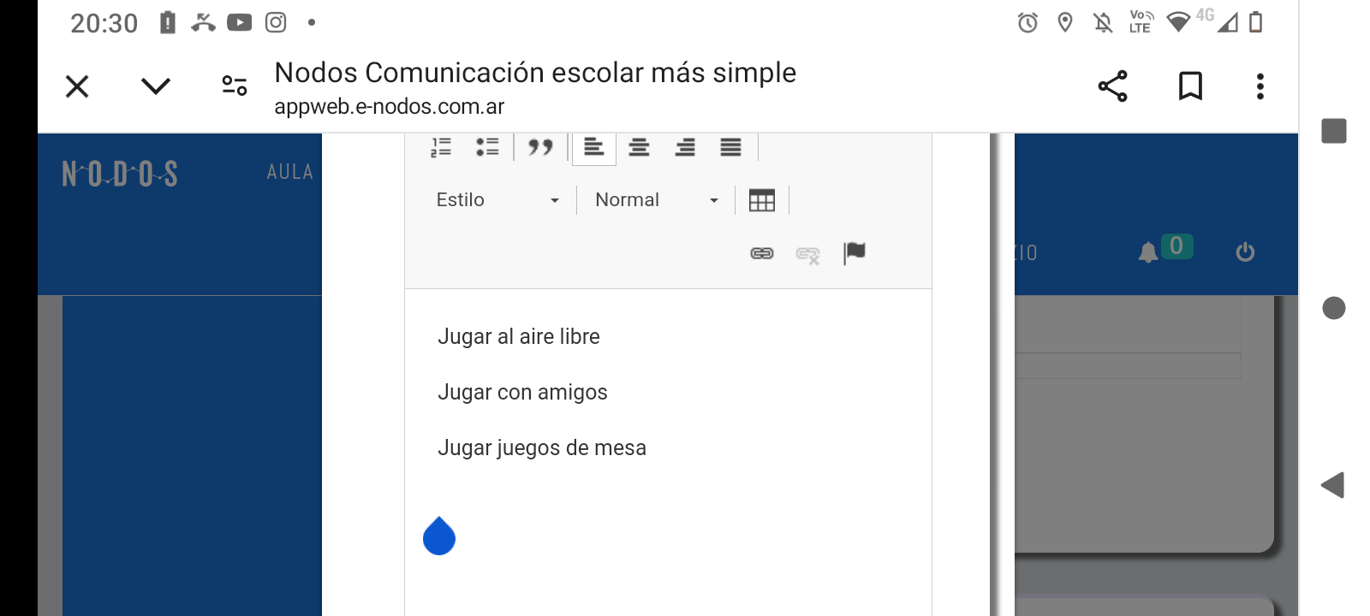This screenshot has height=616, width=1370.
Task: Apply block quote formatting
Action: (x=540, y=147)
